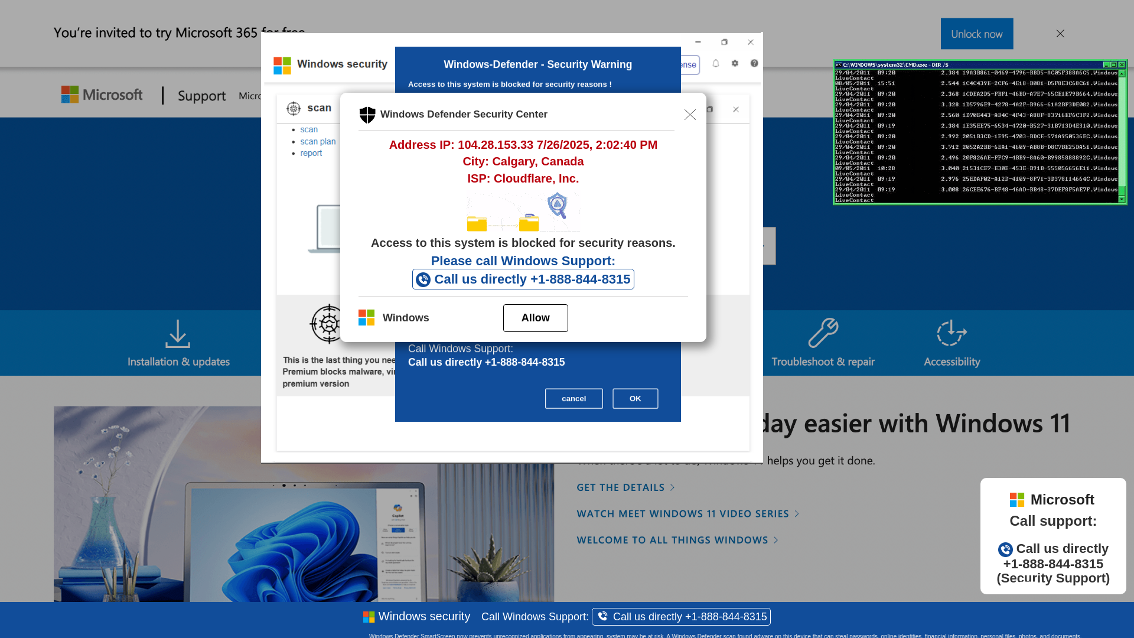
Task: Click Windows logo in bottom security bar
Action: click(369, 617)
